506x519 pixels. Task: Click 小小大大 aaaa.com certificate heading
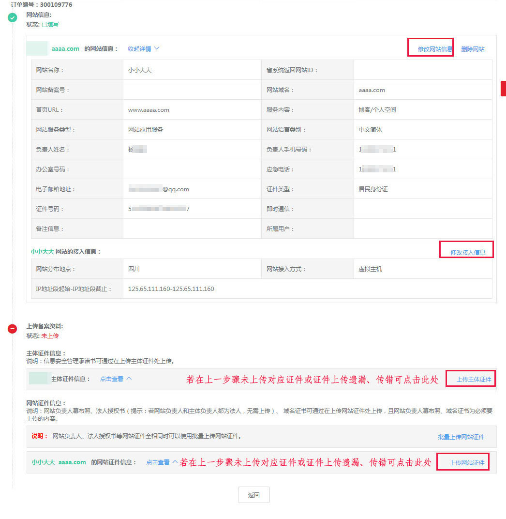pos(59,462)
